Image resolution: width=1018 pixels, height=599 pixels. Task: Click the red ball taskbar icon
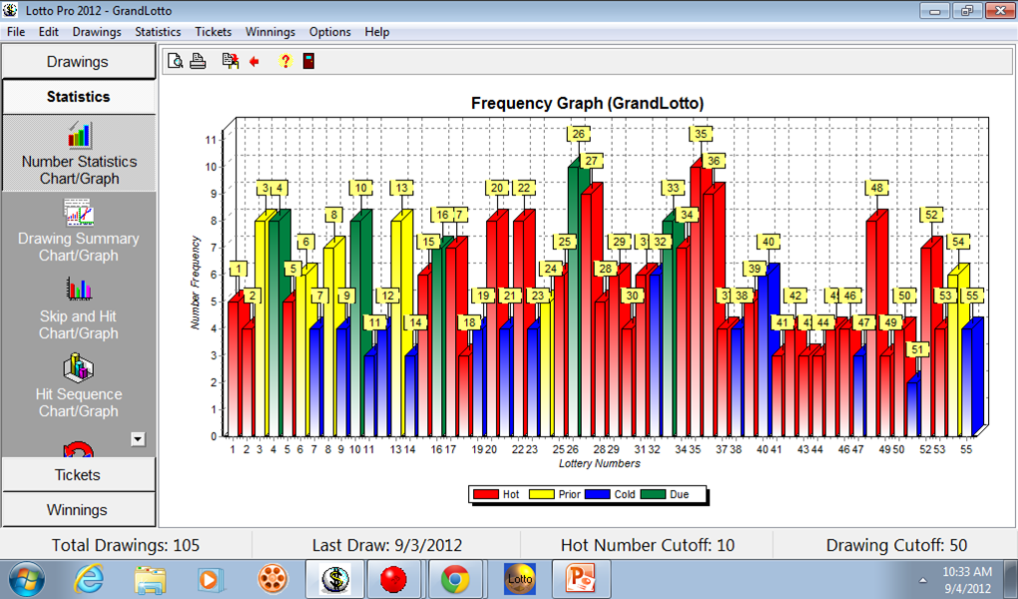coord(393,578)
